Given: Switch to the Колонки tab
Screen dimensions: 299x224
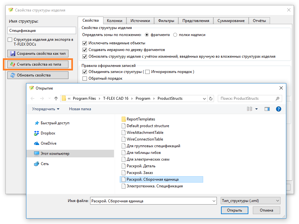Looking at the screenshot, I should 114,21.
